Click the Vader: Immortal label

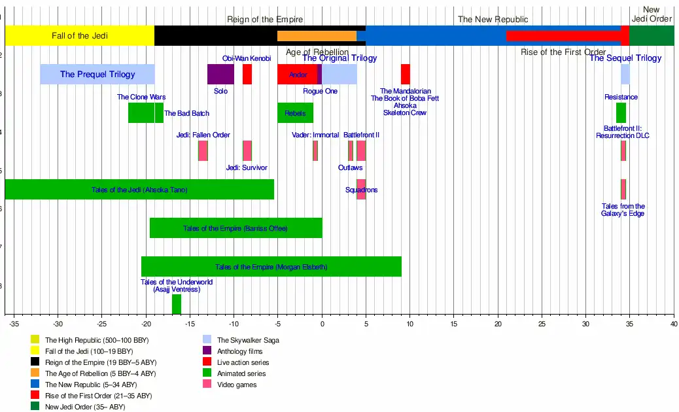(x=315, y=135)
